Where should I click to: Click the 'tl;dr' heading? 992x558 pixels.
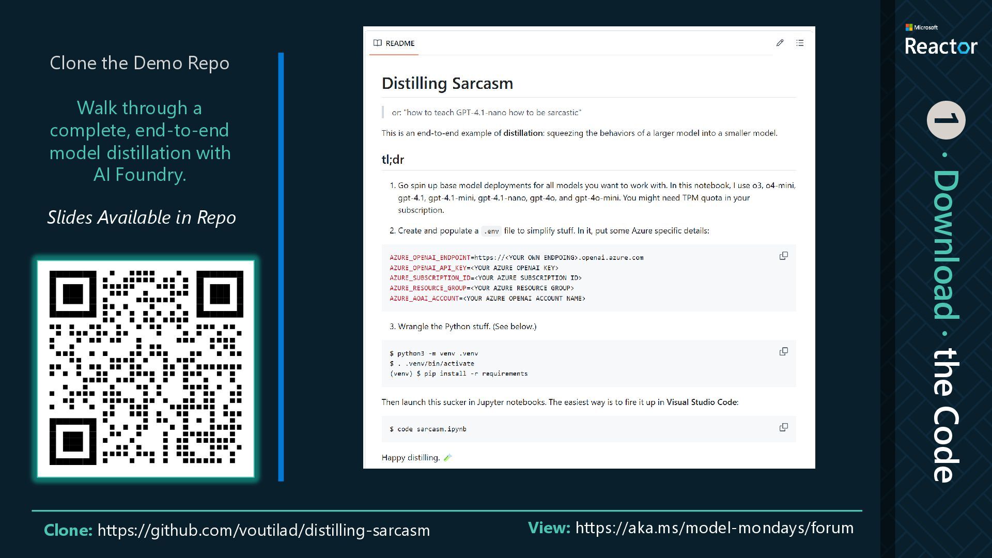point(393,160)
